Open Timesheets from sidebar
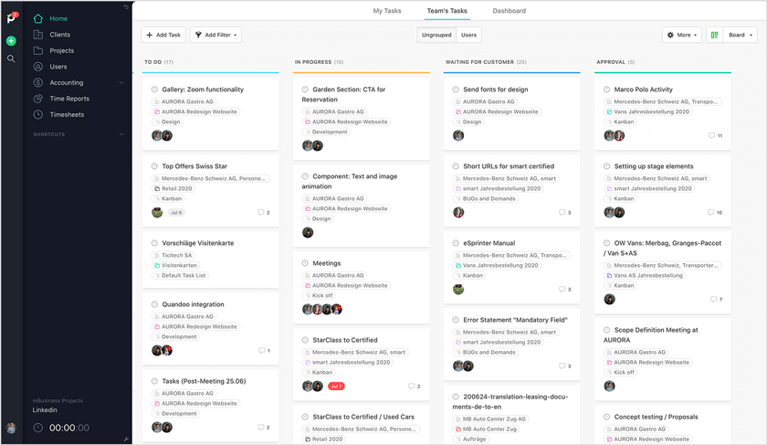This screenshot has height=445, width=767. click(x=67, y=114)
